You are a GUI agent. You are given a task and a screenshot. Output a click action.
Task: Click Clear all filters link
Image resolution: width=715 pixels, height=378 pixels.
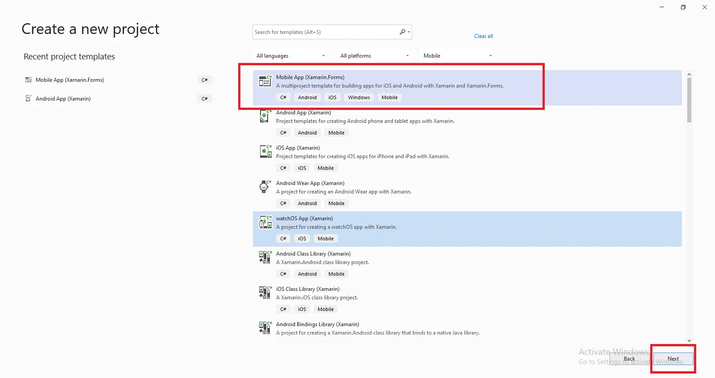[x=484, y=36]
